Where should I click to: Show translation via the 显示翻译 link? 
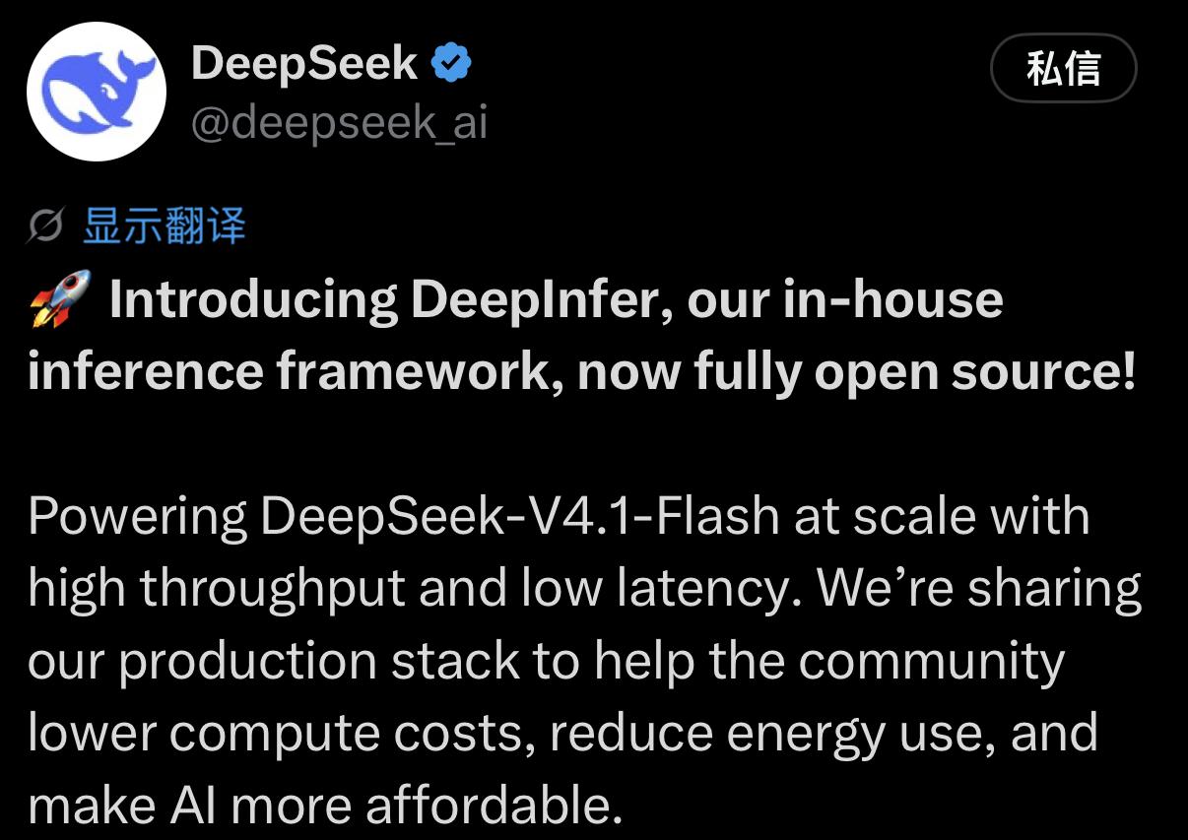(164, 226)
